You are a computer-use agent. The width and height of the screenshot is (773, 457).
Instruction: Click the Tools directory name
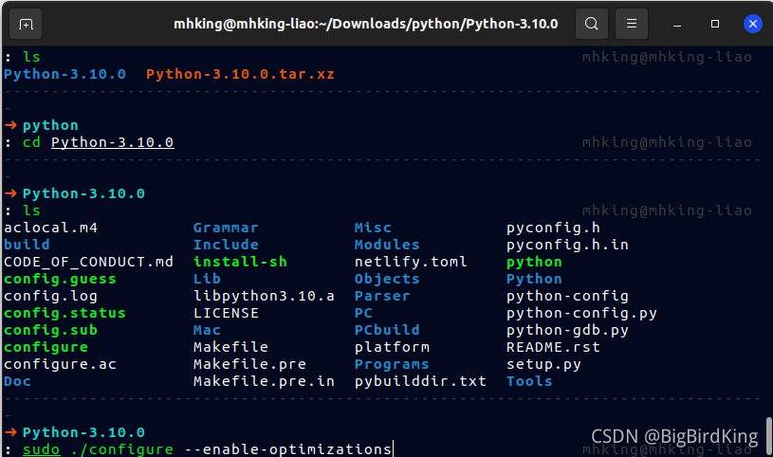[529, 381]
